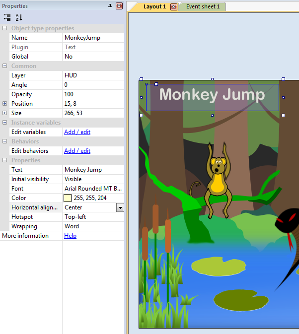The width and height of the screenshot is (299, 334).
Task: Select the Global value No
Action: 93,57
